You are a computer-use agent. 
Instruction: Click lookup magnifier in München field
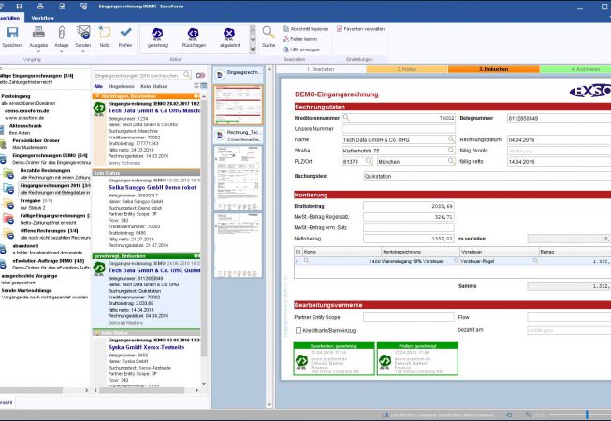(x=451, y=161)
